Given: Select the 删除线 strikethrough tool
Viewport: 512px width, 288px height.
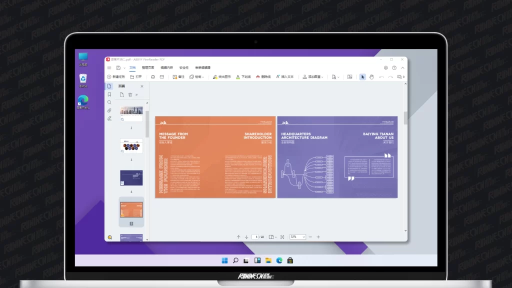Looking at the screenshot, I should click(263, 77).
